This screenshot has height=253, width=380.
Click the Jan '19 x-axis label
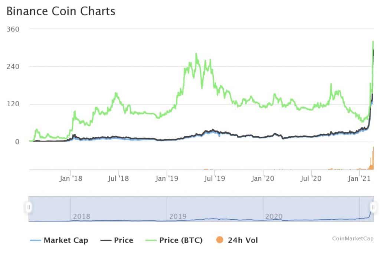point(167,179)
